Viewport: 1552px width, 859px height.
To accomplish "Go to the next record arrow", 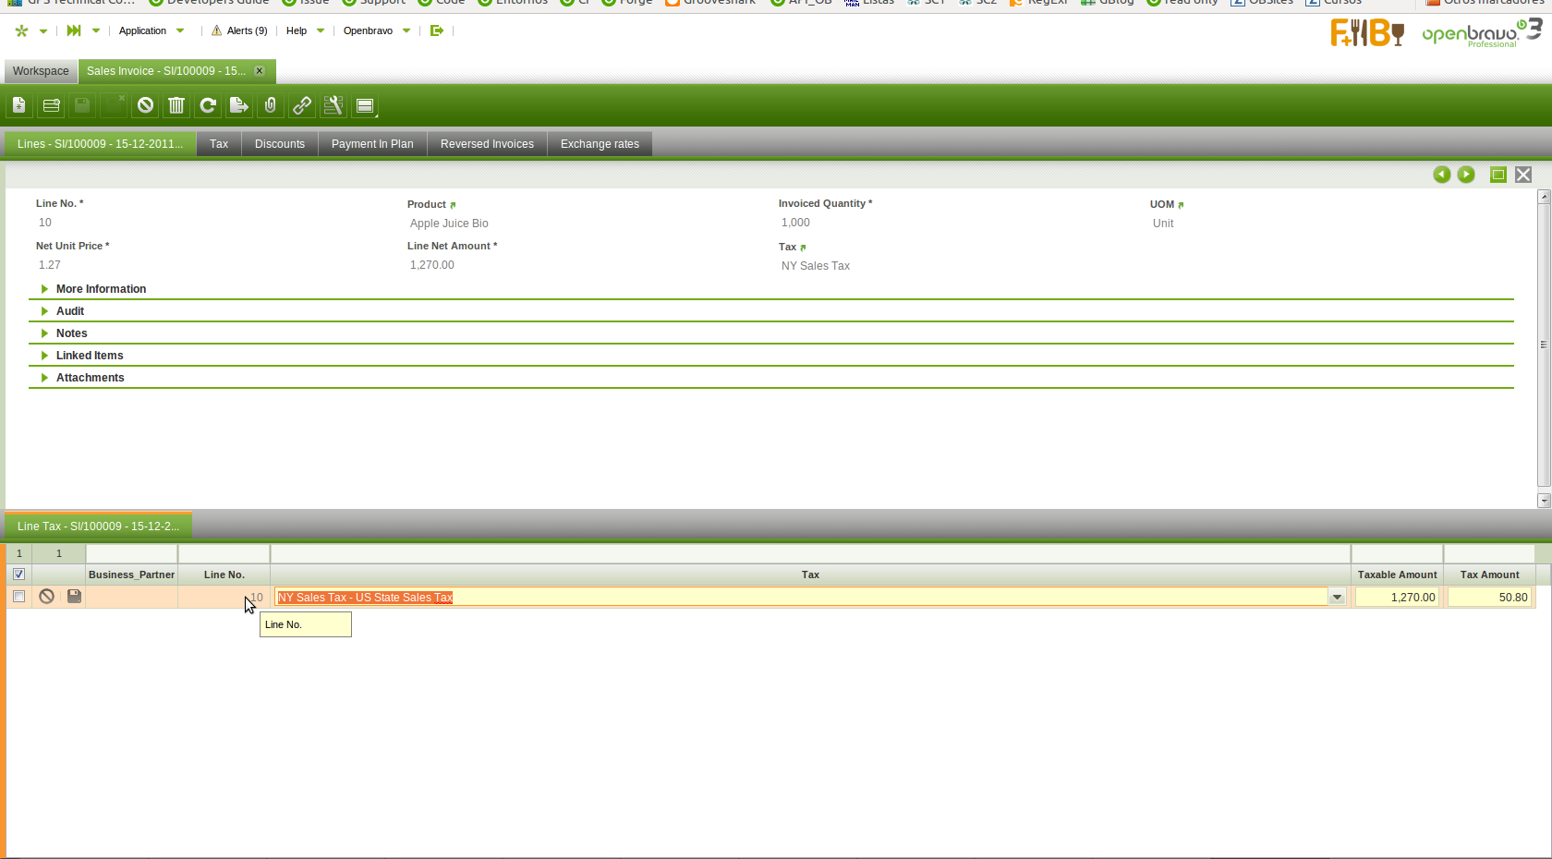I will pos(1466,175).
